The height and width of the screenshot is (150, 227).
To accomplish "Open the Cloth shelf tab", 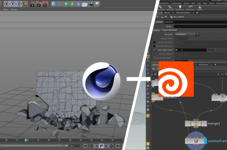I will [193, 3].
